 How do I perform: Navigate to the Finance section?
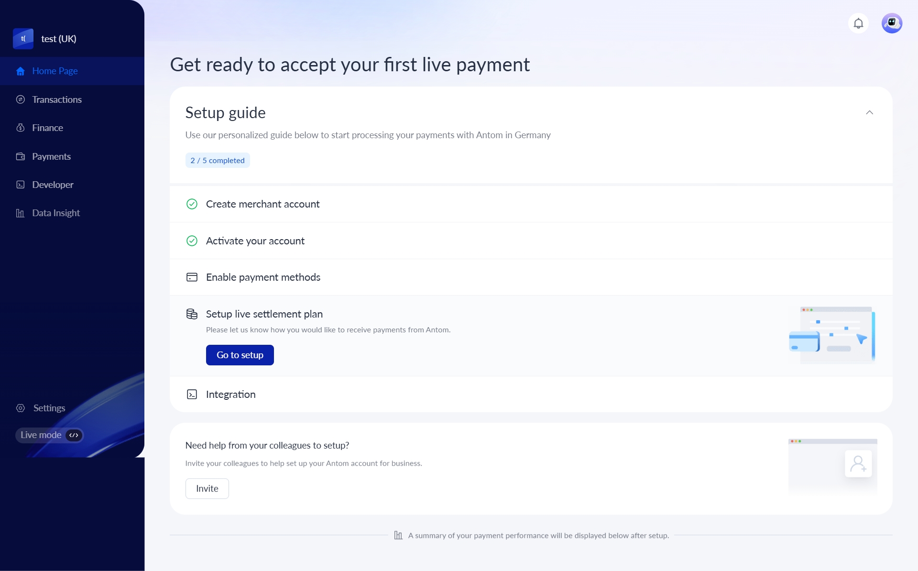47,128
